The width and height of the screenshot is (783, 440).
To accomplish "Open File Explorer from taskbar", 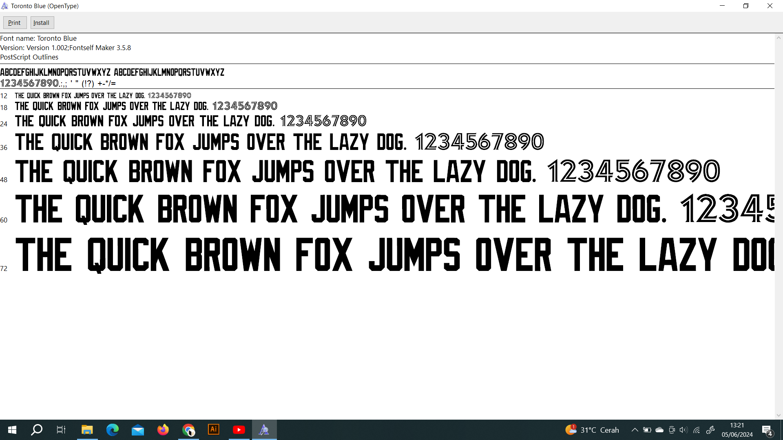I will click(x=87, y=430).
